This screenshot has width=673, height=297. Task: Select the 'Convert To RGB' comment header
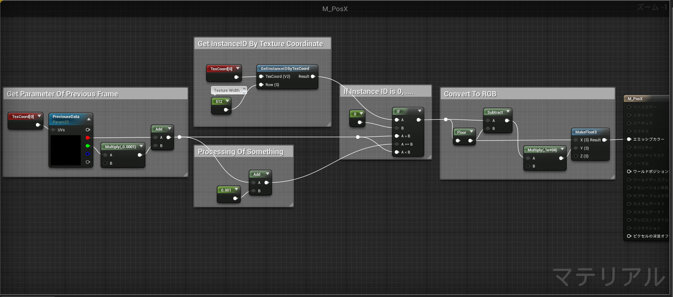527,94
